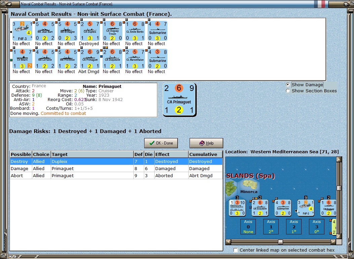The width and height of the screenshot is (354, 259).
Task: Click the Western Mediterranean Sea location label
Action: (x=282, y=152)
